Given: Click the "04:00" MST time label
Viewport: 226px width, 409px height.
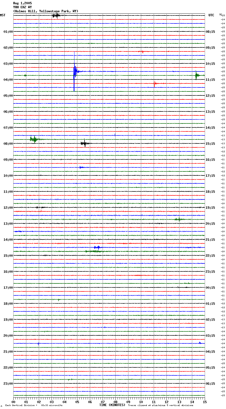Looking at the screenshot, I should 8,80.
